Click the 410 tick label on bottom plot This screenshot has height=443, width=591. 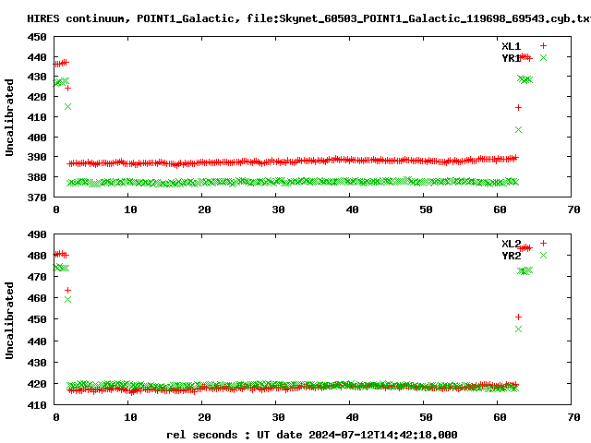[x=37, y=405]
